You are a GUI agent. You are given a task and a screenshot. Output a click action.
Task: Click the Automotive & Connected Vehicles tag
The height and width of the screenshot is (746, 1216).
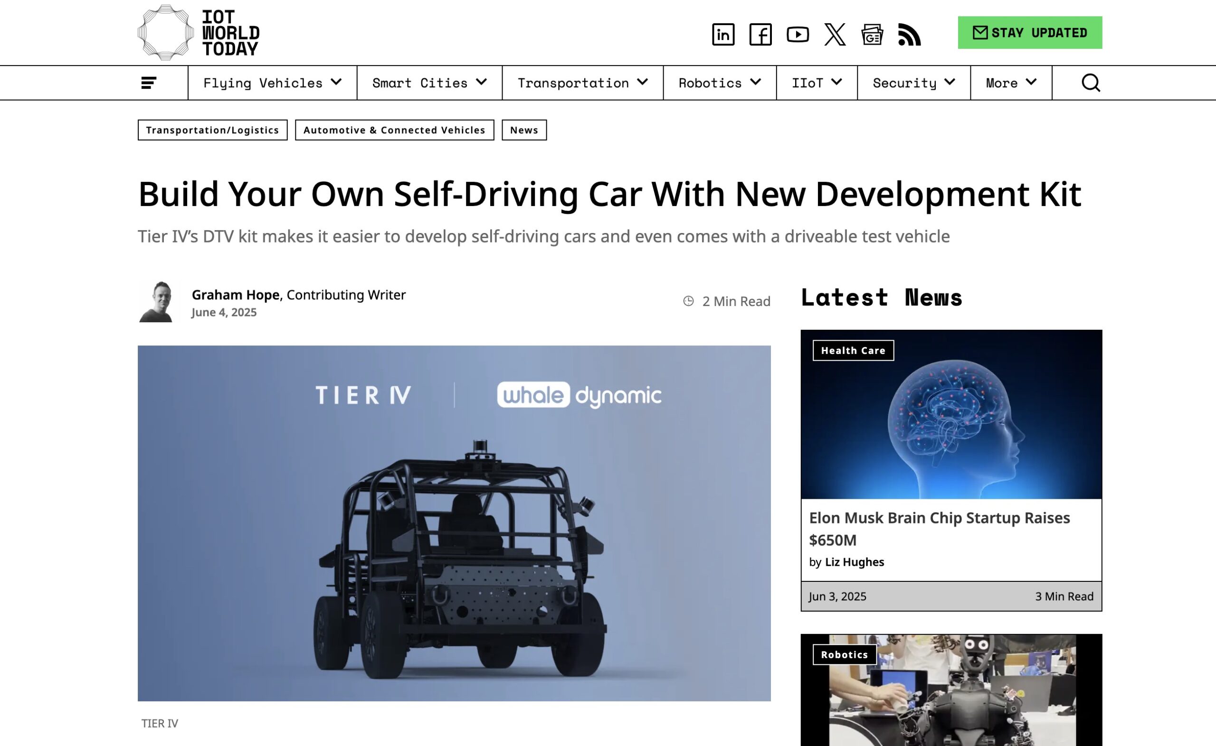click(394, 130)
